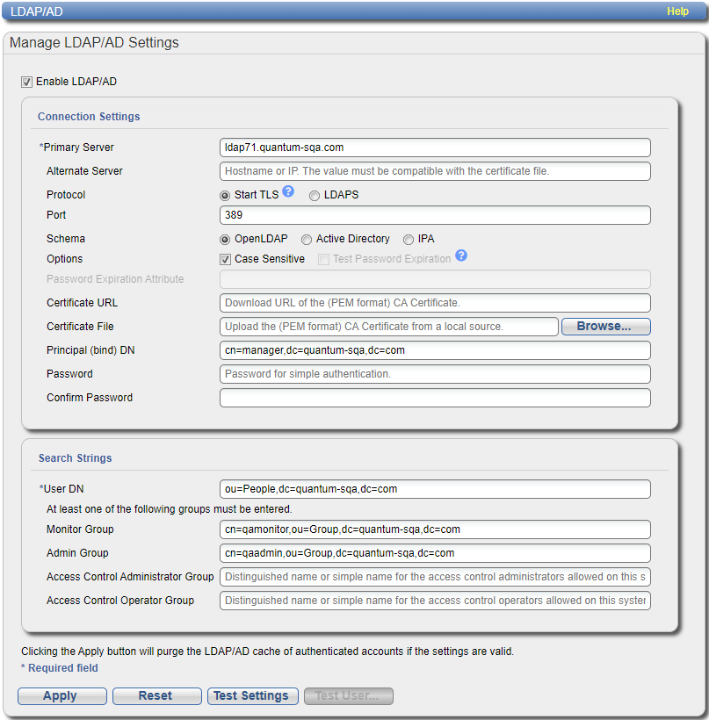Click the help icon beside Test Password Expiration
Image resolution: width=709 pixels, height=720 pixels.
point(461,256)
